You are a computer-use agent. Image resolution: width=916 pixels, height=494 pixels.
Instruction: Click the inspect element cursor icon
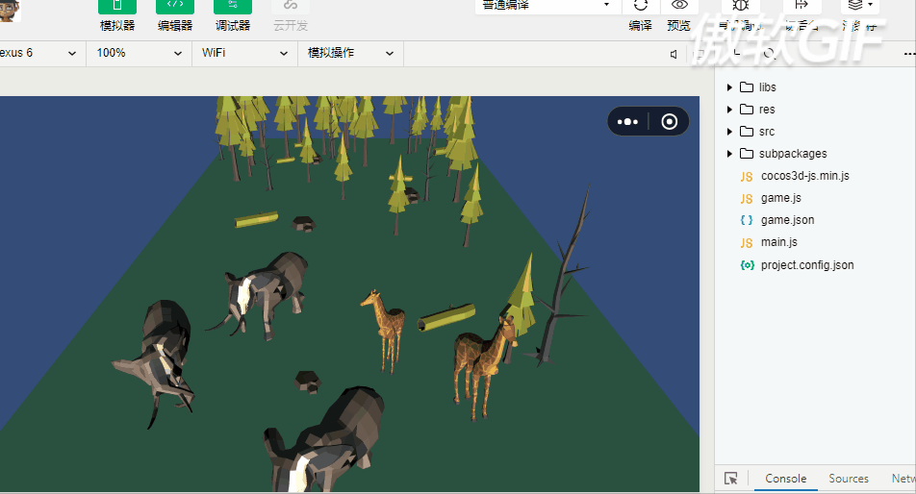tap(731, 479)
